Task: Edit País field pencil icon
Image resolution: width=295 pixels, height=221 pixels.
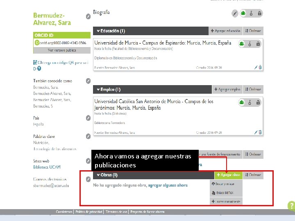Action: point(88,118)
